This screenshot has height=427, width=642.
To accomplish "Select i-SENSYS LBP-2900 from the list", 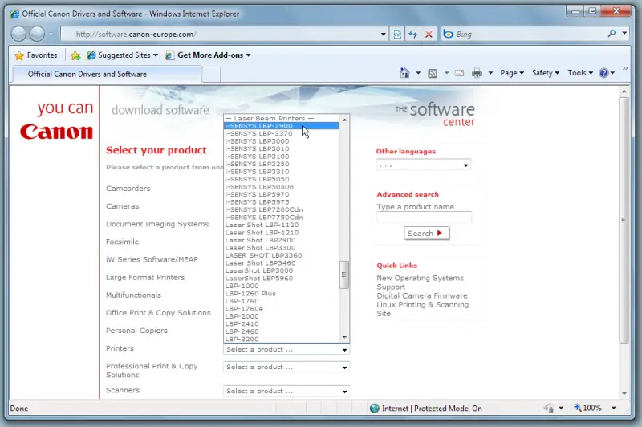I will 282,126.
